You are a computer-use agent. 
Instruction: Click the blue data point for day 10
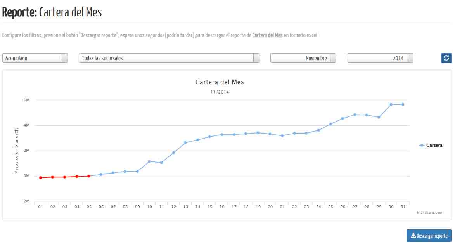(x=149, y=161)
